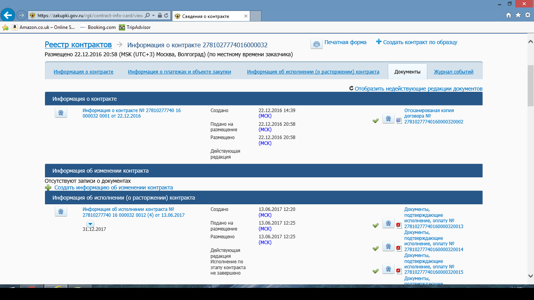This screenshot has height=300, width=534.
Task: Open the browser favorites star icon
Action: 518,15
